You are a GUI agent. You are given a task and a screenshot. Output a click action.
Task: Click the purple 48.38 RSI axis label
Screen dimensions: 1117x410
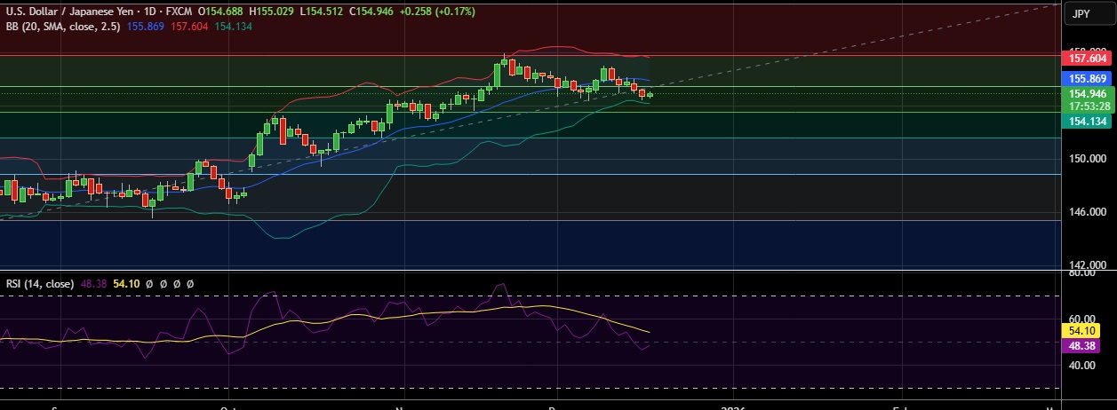pyautogui.click(x=1081, y=346)
